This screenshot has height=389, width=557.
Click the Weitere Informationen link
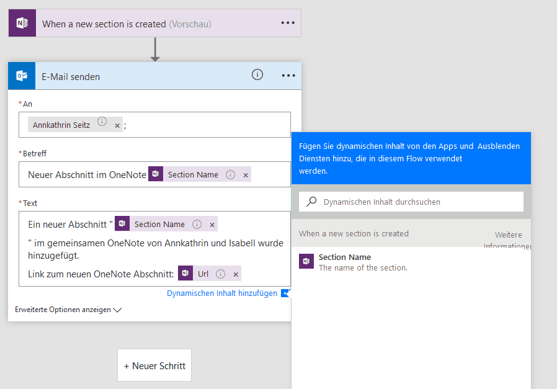[x=507, y=240]
